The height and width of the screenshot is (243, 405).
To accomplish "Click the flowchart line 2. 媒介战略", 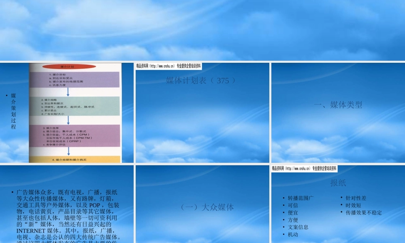I will tap(49, 100).
